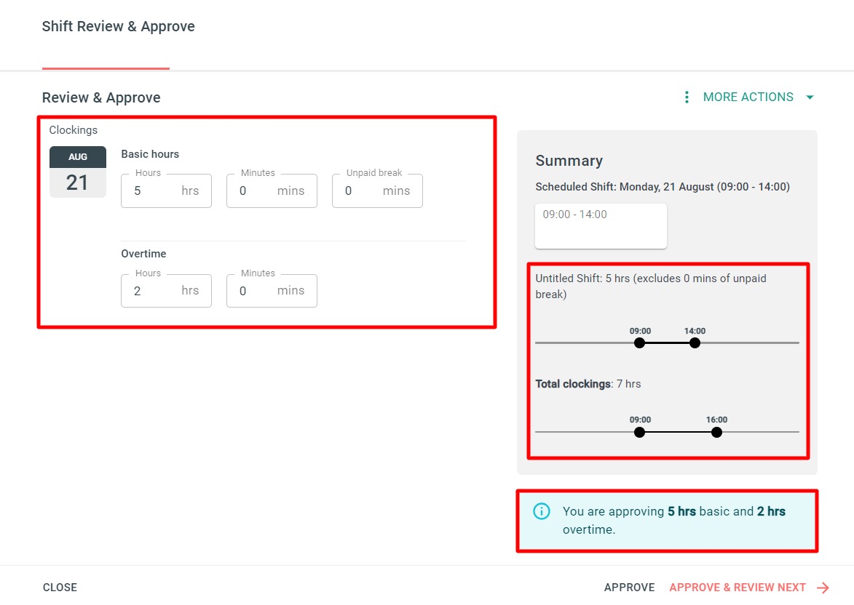Click the info icon in the approval notice
The image size is (854, 605).
pyautogui.click(x=542, y=511)
